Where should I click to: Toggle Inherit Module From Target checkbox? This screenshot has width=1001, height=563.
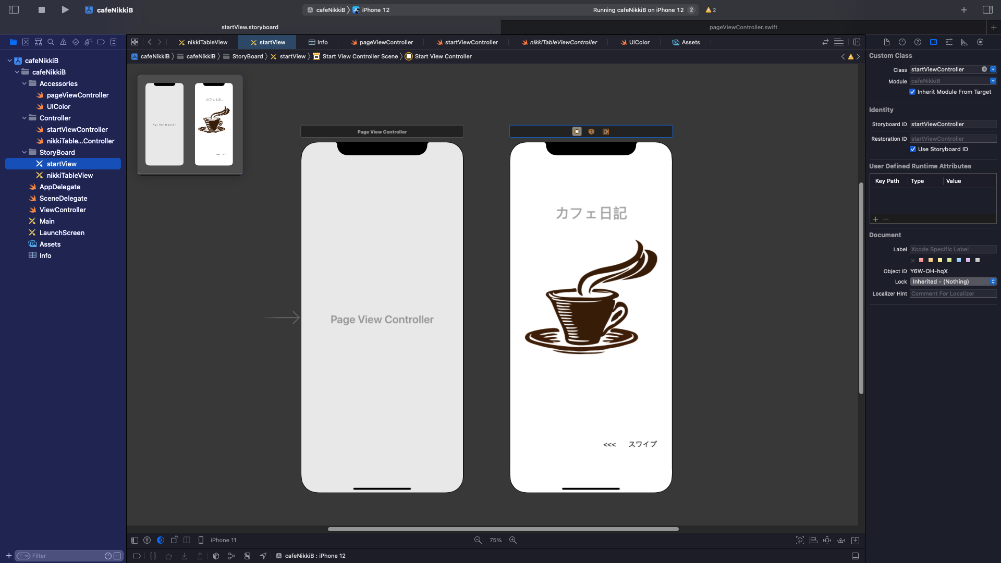click(x=912, y=92)
